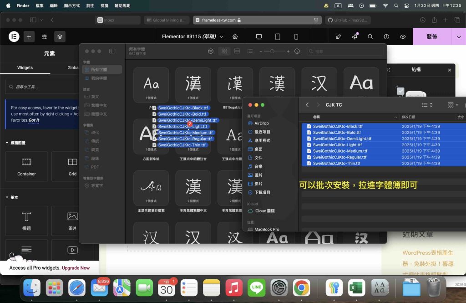
Task: Select the 標題 heading widget
Action: pos(26,221)
